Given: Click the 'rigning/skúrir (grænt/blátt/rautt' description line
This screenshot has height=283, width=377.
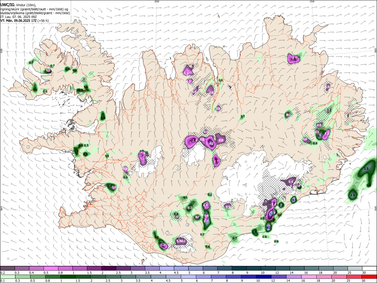Looking at the screenshot, I should [x=34, y=9].
